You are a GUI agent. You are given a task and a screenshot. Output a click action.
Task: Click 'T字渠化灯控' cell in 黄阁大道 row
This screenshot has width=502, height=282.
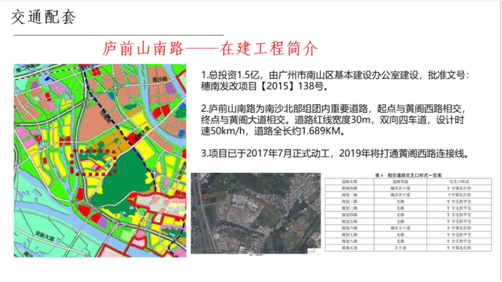coord(459,248)
